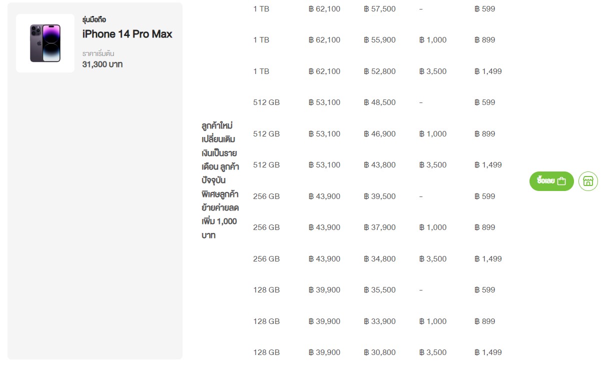601x367 pixels.
Task: Select the ฿ 48,500 price cell
Action: coord(379,102)
